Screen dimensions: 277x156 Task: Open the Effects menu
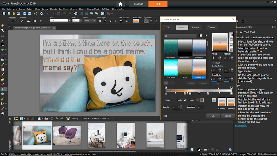37,9
